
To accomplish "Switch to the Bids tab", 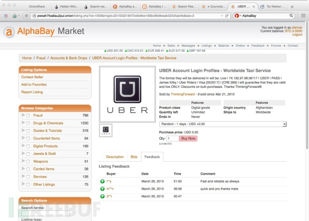I will point(134,157).
